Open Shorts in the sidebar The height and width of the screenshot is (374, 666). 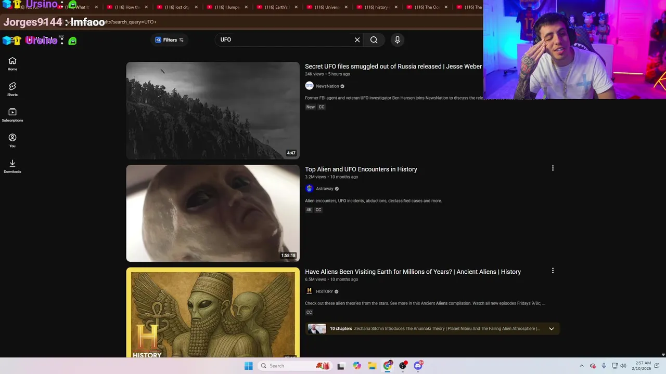click(x=12, y=89)
